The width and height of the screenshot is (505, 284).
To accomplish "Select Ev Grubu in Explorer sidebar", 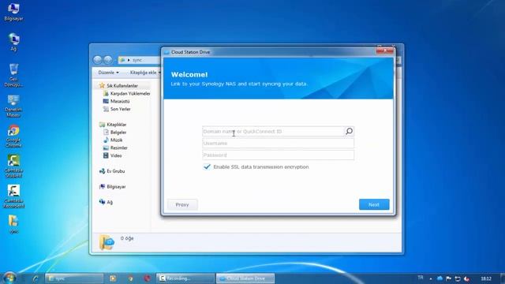I will point(112,171).
